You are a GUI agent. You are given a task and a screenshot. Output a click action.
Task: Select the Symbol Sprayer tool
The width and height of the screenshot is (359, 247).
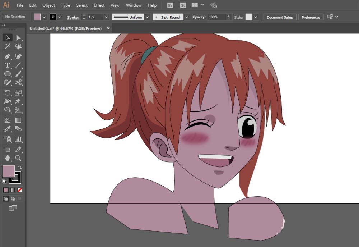coord(7,139)
